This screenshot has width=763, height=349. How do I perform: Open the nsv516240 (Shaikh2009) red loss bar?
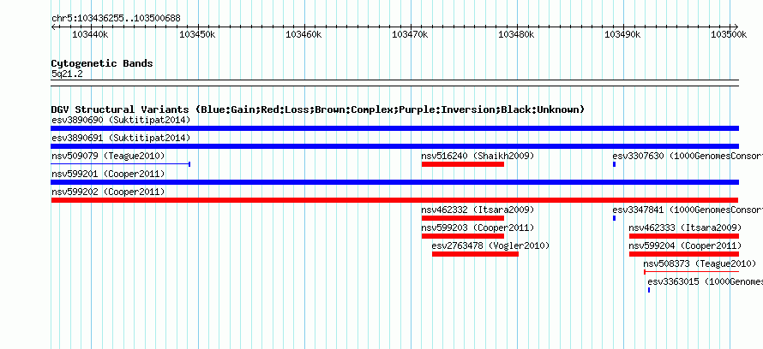pyautogui.click(x=463, y=164)
